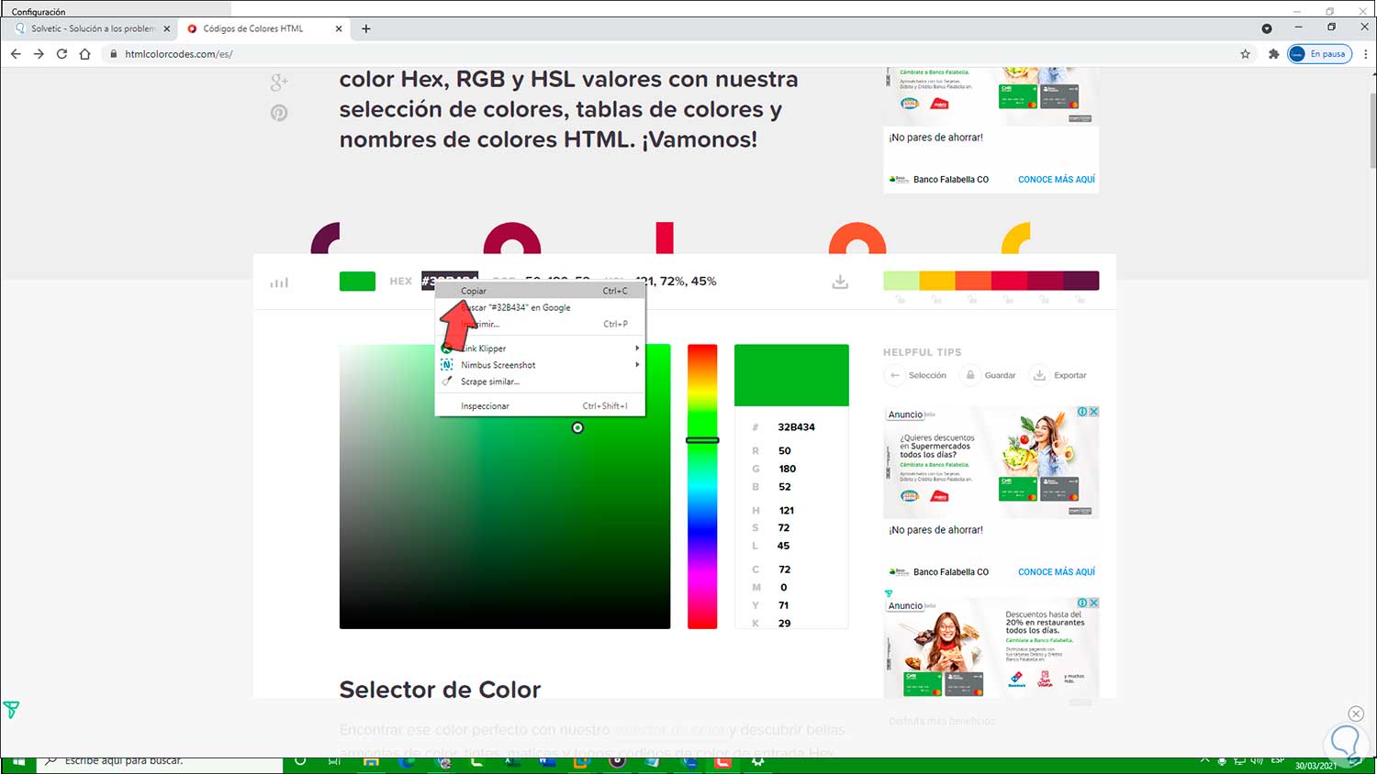
Task: Click the first CONOCE MÁS AQUÍ link
Action: [x=1057, y=180]
